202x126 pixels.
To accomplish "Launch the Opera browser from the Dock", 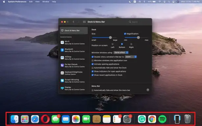I will pyautogui.click(x=45, y=119).
